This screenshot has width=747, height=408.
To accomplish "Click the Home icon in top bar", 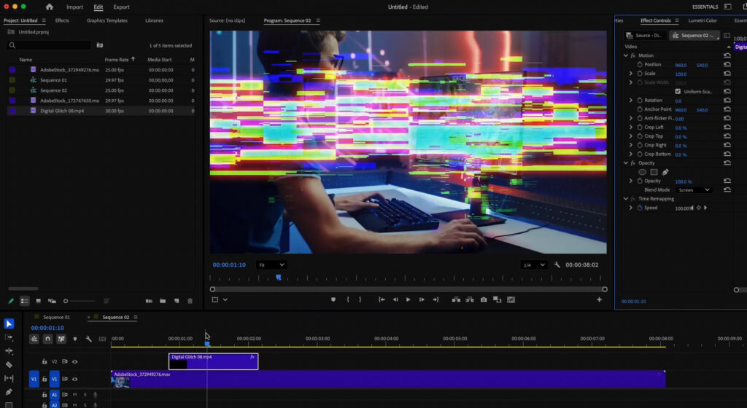I will [x=50, y=7].
